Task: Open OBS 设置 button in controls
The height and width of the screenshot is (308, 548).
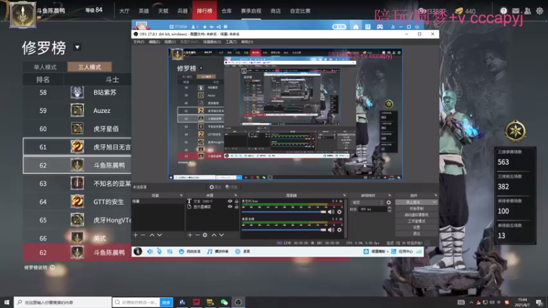Action: pyautogui.click(x=416, y=227)
